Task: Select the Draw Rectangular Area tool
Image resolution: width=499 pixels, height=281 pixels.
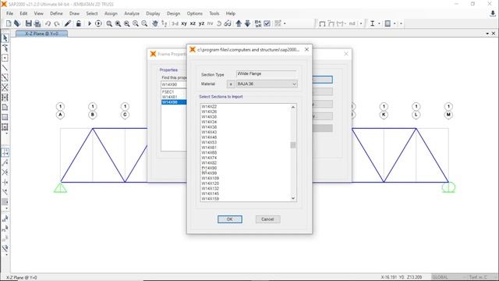Action: [x=5, y=117]
